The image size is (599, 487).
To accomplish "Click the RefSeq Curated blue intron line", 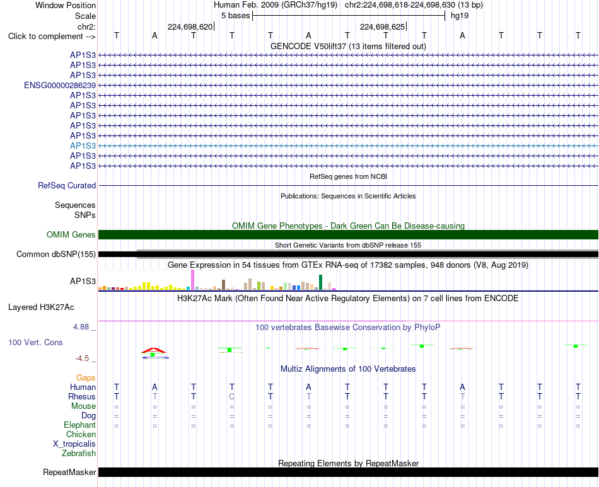I will pos(348,185).
